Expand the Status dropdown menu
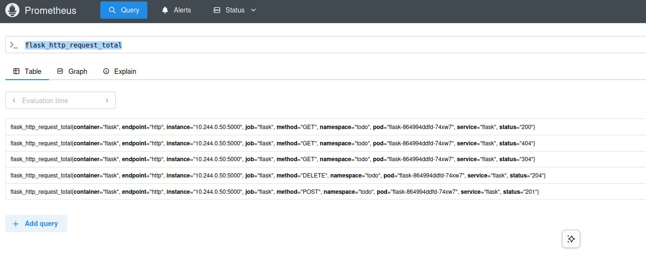 click(235, 10)
